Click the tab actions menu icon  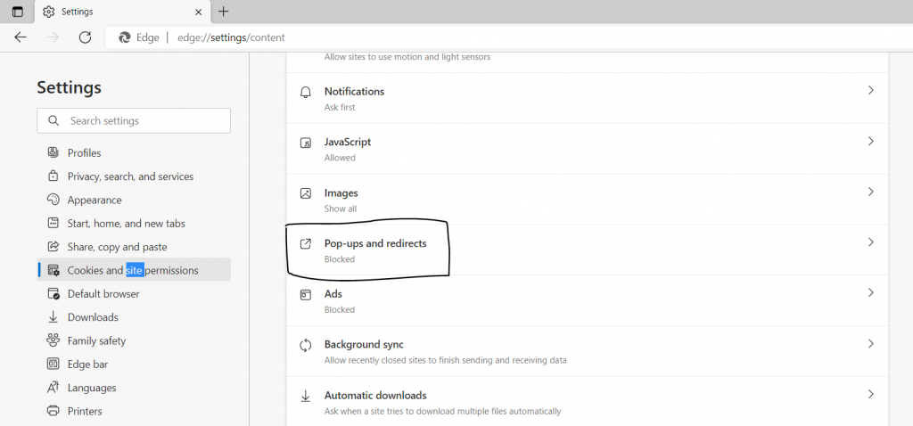(17, 12)
